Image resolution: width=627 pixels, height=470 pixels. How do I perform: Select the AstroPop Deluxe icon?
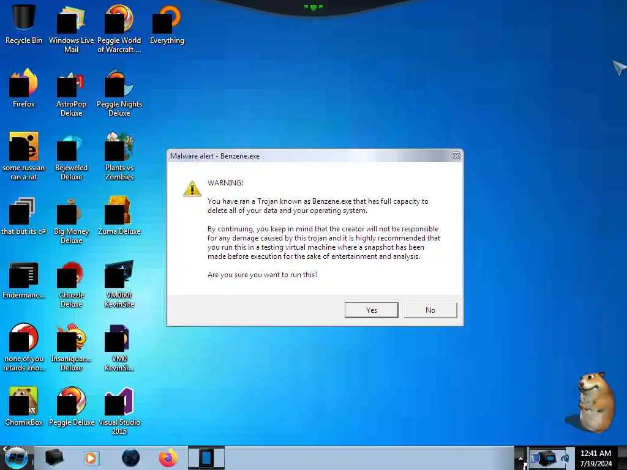(x=71, y=93)
